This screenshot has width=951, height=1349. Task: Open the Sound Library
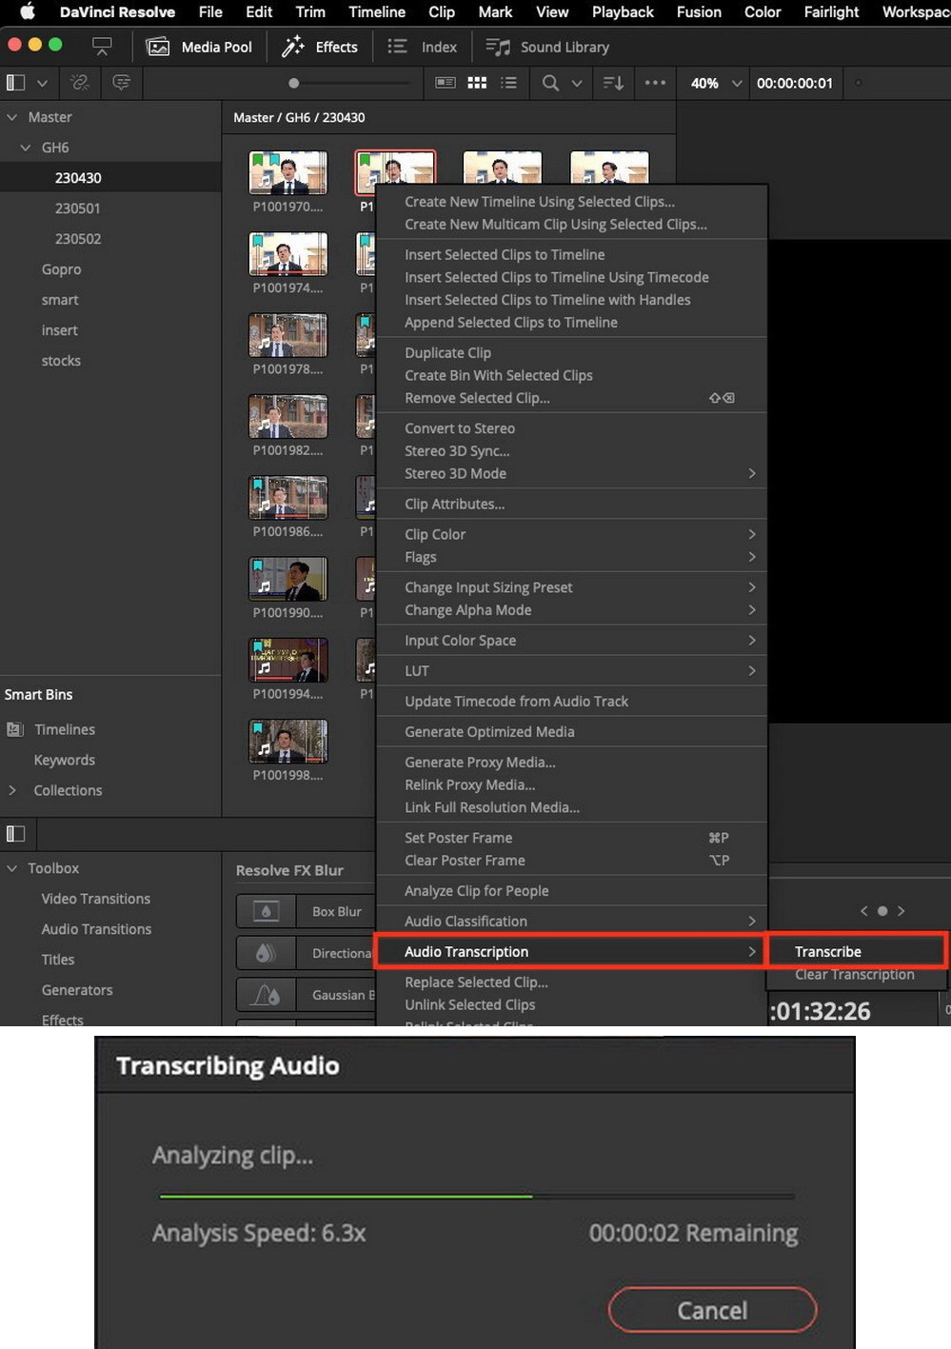coord(547,47)
